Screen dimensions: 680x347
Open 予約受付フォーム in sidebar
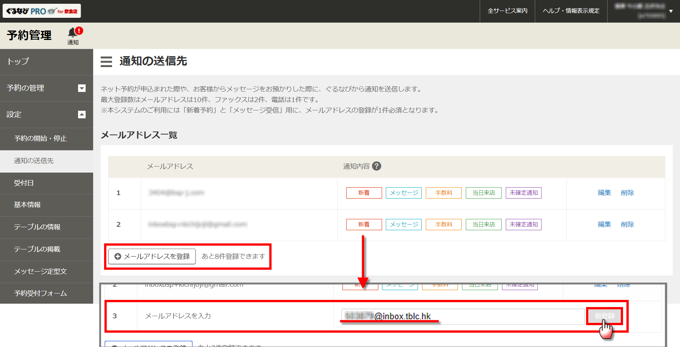click(x=46, y=293)
